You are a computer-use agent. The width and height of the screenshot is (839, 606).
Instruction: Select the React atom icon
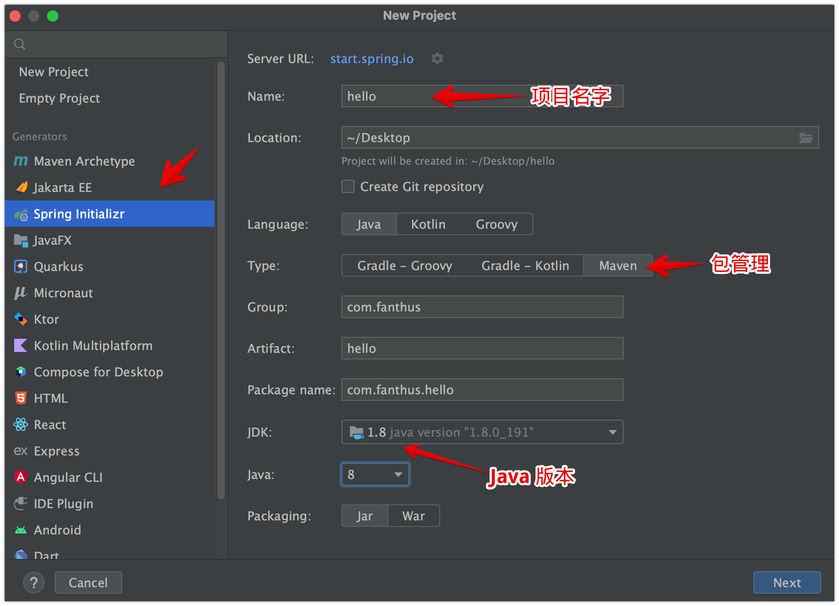click(21, 425)
